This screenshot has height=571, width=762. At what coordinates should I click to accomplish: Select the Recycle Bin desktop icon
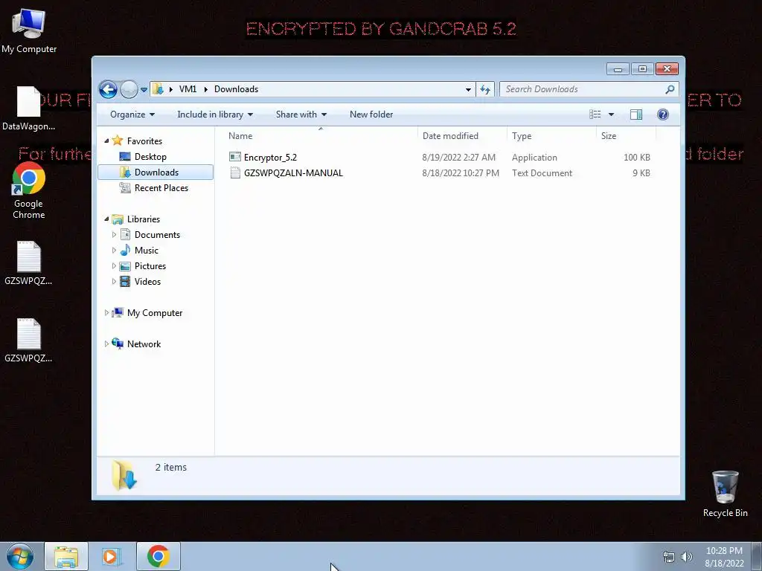coord(725,494)
